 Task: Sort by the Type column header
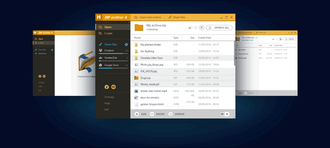coord(176,38)
